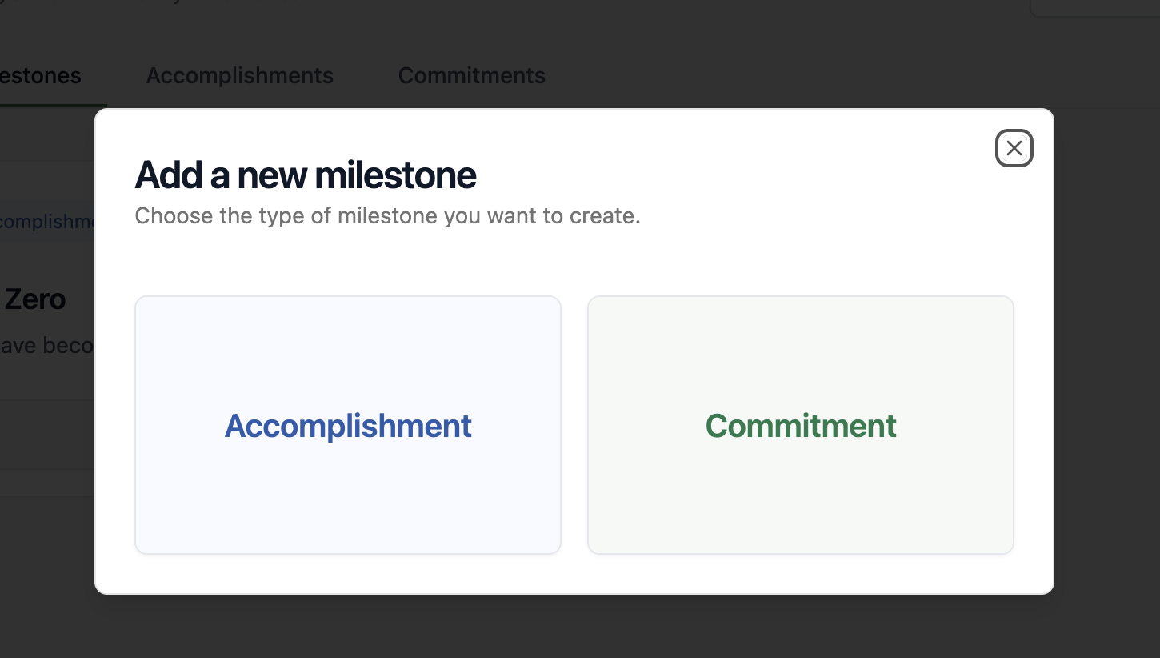Click the dimmed area right of Commitments tab
Viewport: 1160px width, 658px height.
pos(760,75)
